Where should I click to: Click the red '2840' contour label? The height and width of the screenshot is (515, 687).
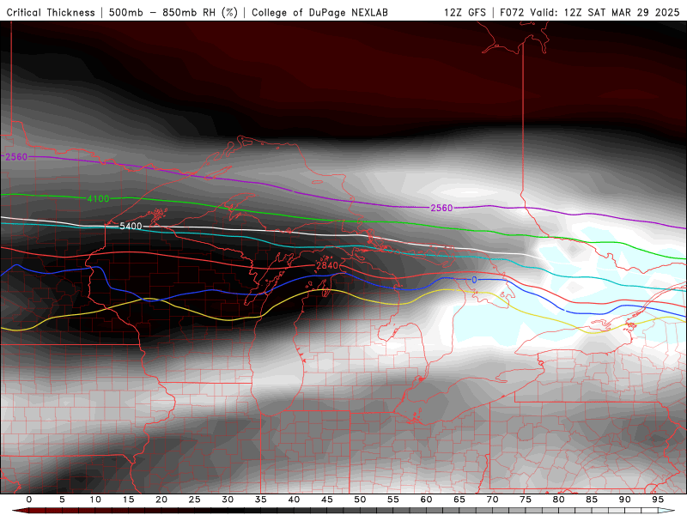[x=327, y=266]
